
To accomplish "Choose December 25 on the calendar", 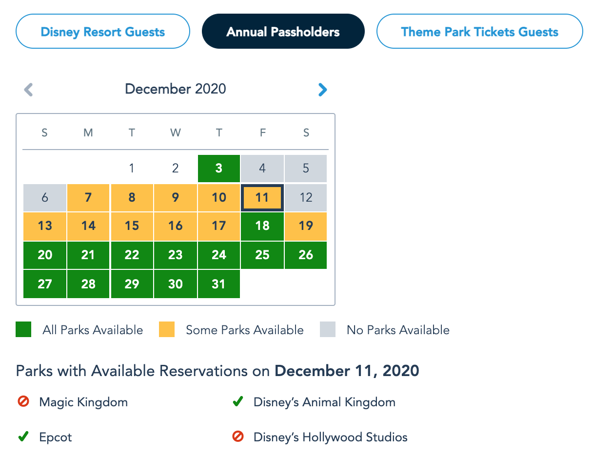I will [262, 255].
